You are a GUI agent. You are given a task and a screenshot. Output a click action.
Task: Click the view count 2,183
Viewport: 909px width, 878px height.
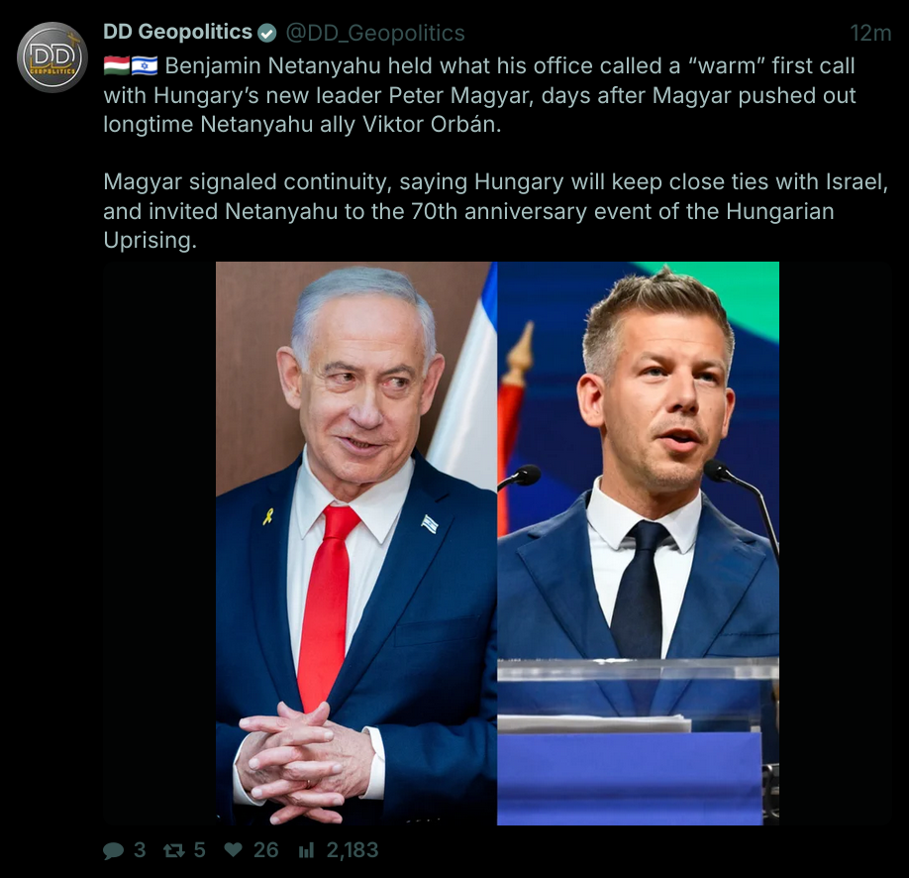[353, 850]
